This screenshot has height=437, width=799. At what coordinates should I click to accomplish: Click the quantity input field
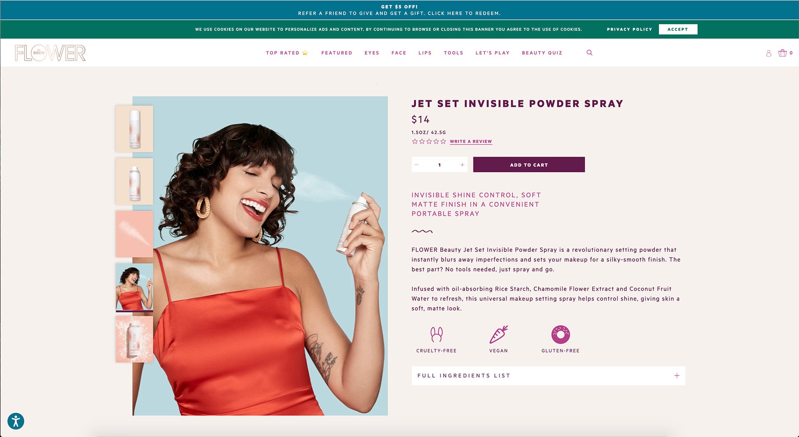tap(439, 165)
